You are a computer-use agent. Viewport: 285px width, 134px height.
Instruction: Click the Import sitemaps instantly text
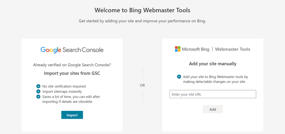click(62, 91)
